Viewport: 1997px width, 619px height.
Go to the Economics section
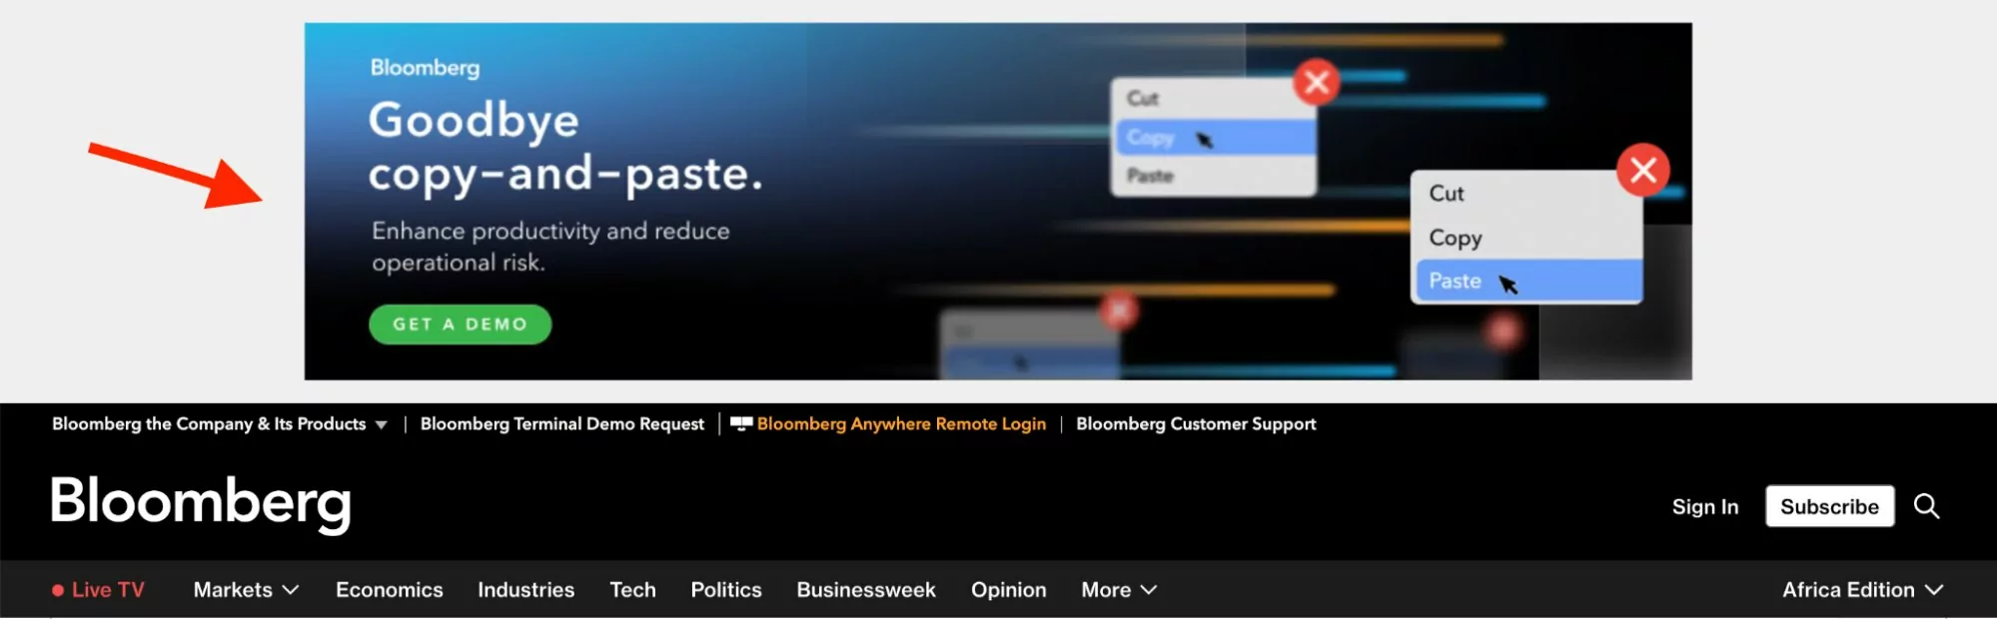coord(390,590)
